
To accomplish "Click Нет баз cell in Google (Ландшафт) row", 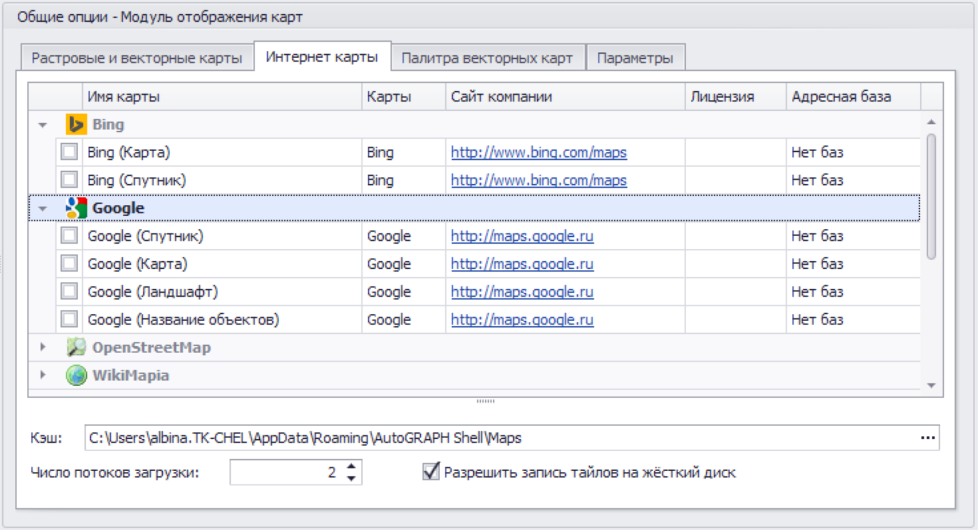I will pos(853,292).
